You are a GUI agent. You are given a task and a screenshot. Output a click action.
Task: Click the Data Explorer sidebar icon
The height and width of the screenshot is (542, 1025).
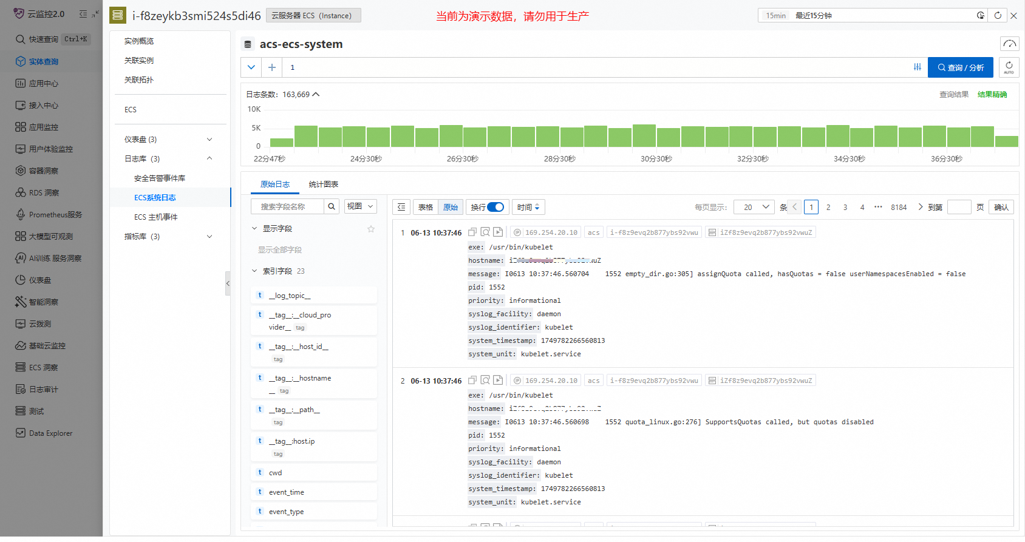(21, 433)
